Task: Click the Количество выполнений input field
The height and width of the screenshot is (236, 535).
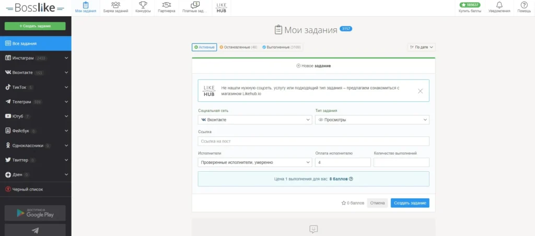Action: [402, 162]
